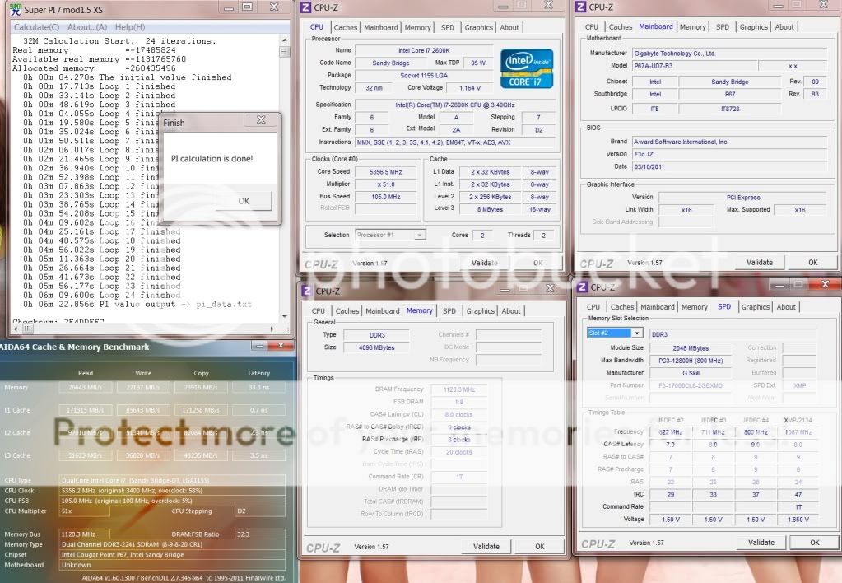Click the Core Speed value "5356.5 MHz"
The width and height of the screenshot is (842, 583).
pyautogui.click(x=385, y=172)
